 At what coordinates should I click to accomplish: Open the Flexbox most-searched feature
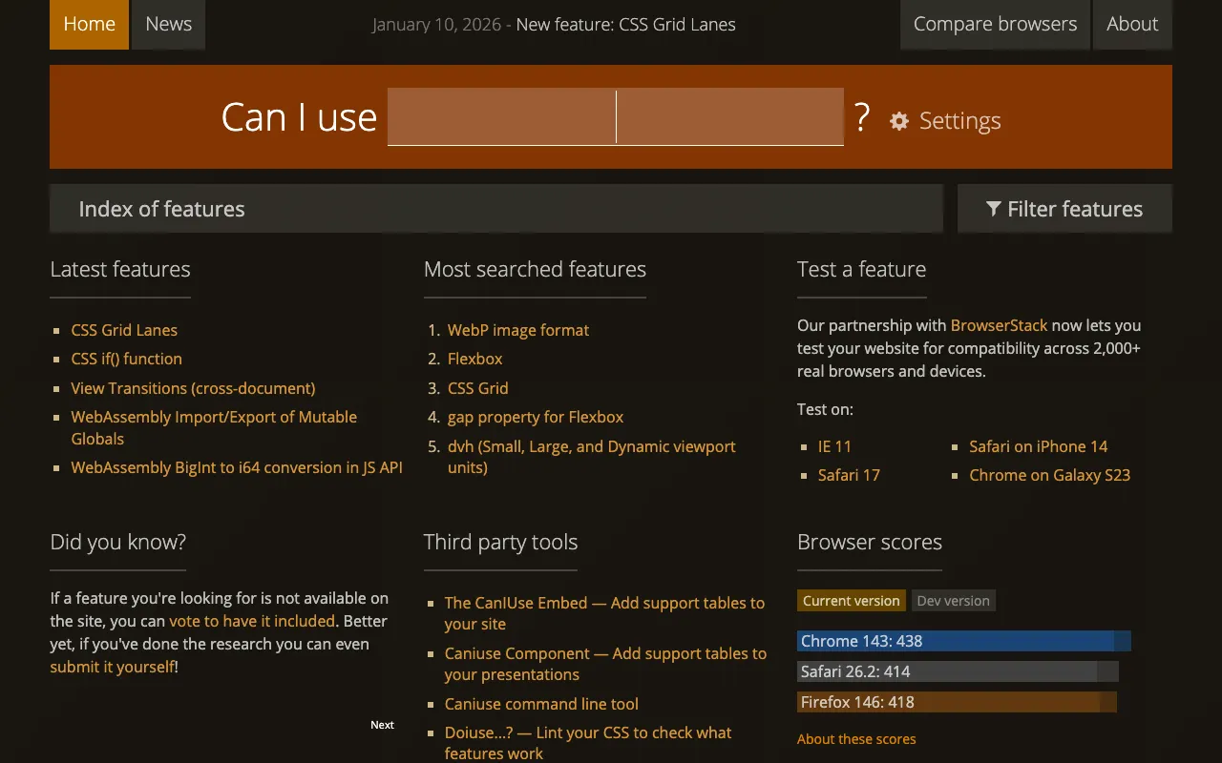474,359
